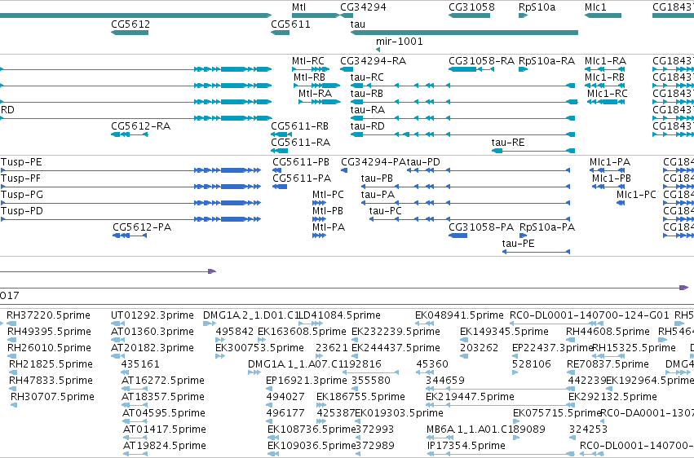Click the RpS10a-PA protein label
Image resolution: width=694 pixels, height=458 pixels.
(x=547, y=227)
